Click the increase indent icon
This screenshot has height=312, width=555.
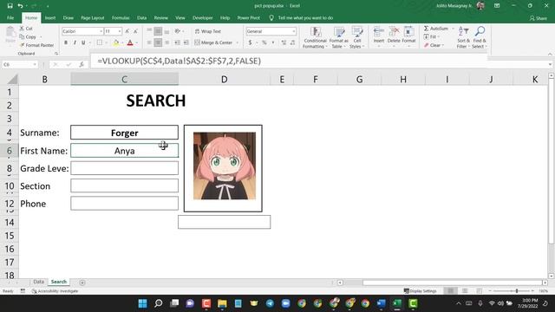pyautogui.click(x=186, y=42)
